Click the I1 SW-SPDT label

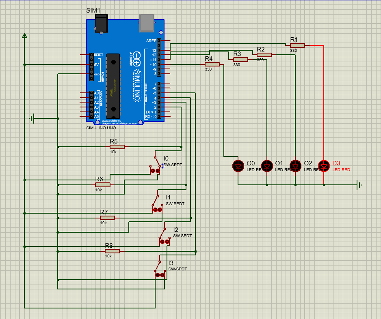point(175,203)
